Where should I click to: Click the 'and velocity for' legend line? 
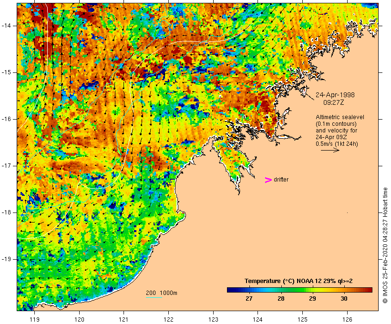(x=336, y=131)
